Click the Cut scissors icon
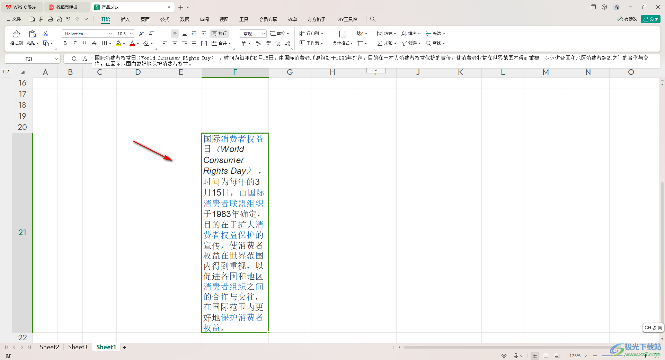 pos(45,34)
